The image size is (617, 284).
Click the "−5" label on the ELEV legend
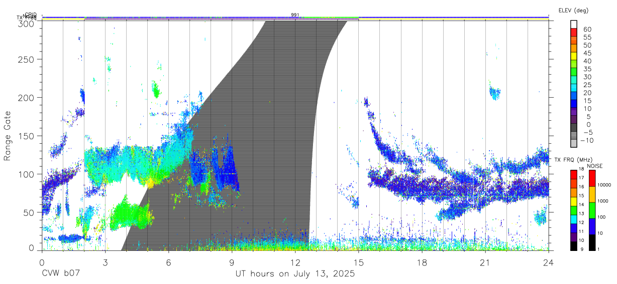coord(587,132)
